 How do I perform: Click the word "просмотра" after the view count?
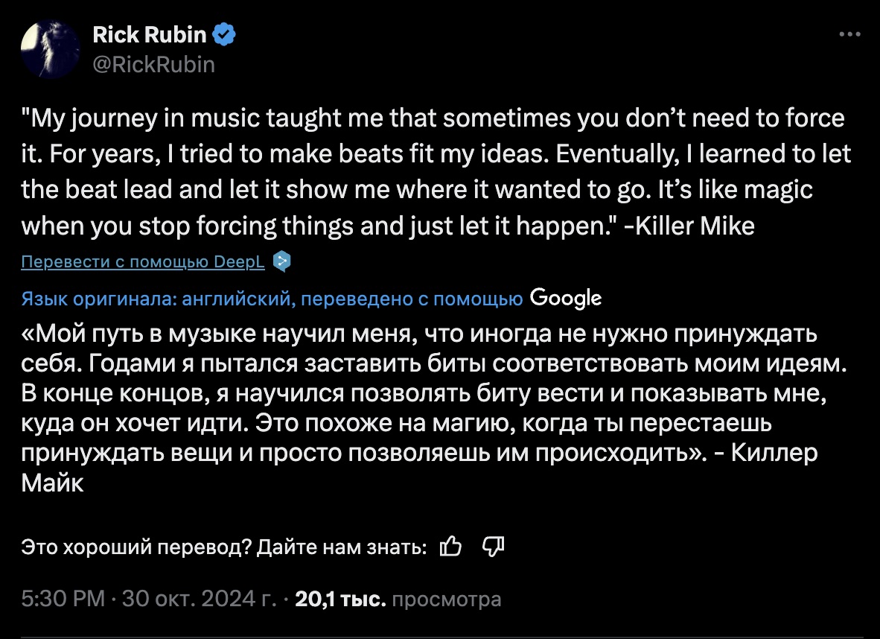coord(446,599)
